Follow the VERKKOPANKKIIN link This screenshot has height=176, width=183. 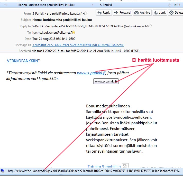click(22, 61)
